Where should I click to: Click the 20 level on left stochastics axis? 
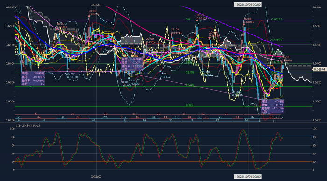pos(13,161)
